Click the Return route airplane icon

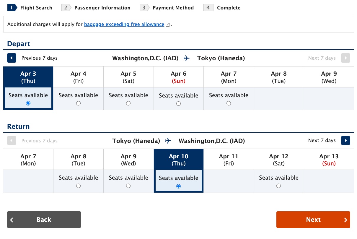(x=168, y=141)
